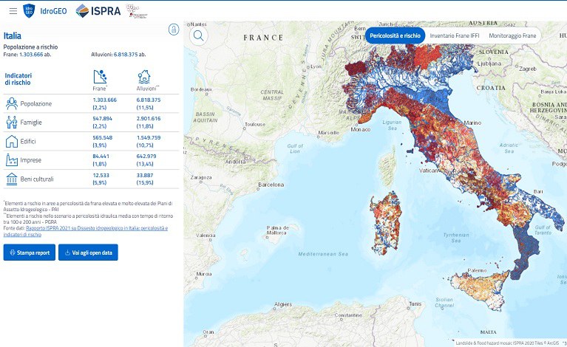Screen dimensions: 567x347
Task: Open the hamburger menu
Action: point(13,11)
